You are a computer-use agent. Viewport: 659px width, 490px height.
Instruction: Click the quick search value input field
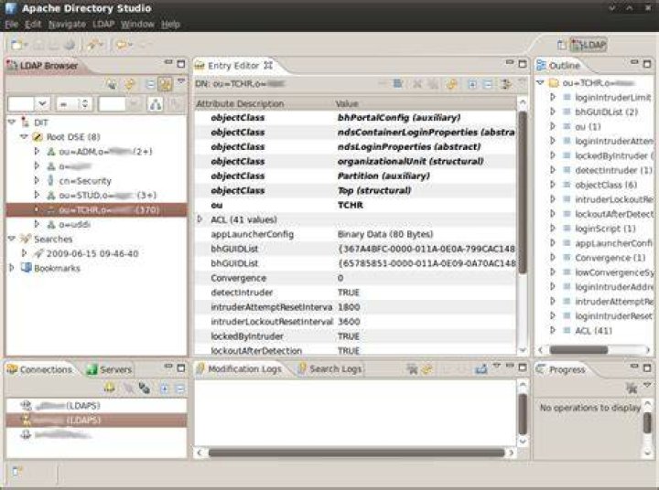[113, 103]
